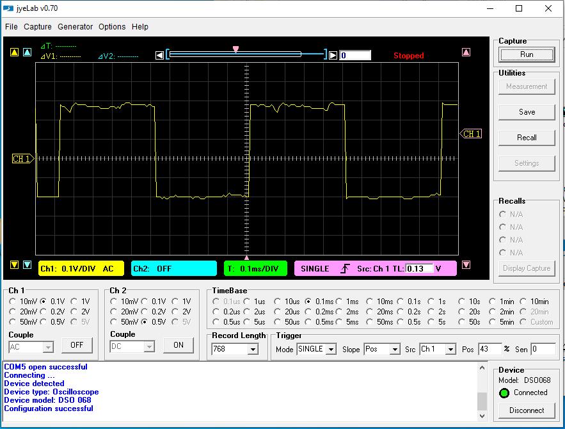Image resolution: width=565 pixels, height=429 pixels.
Task: Click the pink trigger level up arrow
Action: 466,53
